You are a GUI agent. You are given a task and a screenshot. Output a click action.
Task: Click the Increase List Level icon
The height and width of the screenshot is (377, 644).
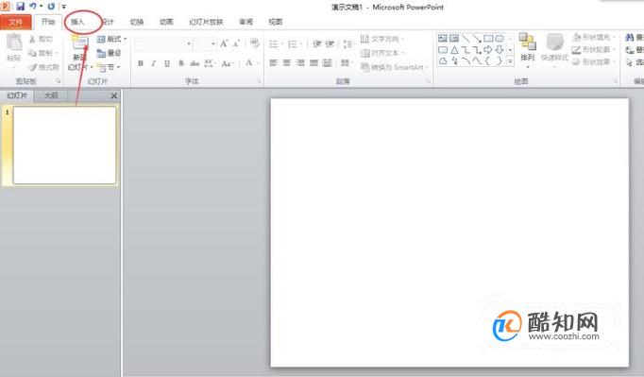click(x=330, y=43)
